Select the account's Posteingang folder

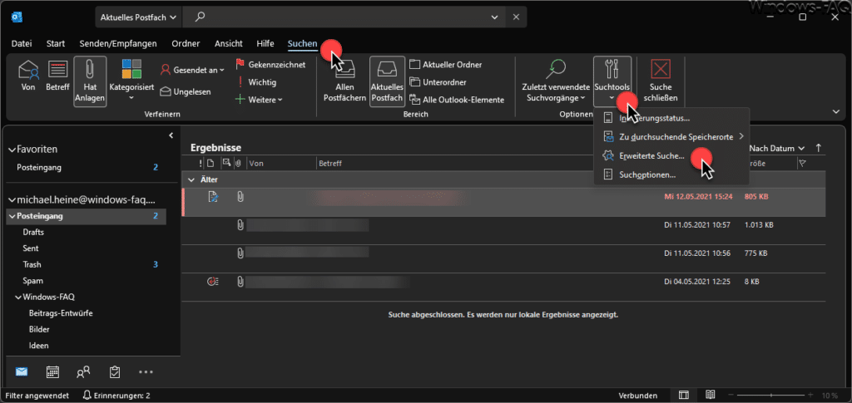(x=87, y=216)
